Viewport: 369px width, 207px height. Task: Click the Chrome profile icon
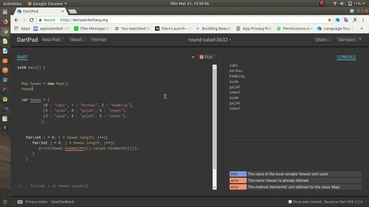pyautogui.click(x=352, y=11)
